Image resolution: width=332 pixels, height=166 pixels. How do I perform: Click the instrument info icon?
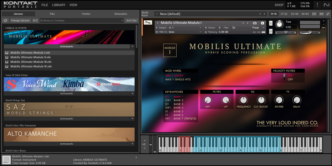click(x=263, y=23)
